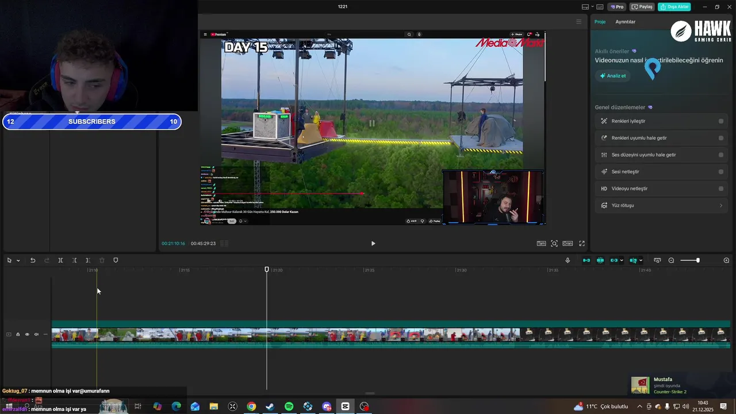Image resolution: width=736 pixels, height=414 pixels.
Task: Enable Renkleri uyumlu hale getir checkbox
Action: point(721,138)
